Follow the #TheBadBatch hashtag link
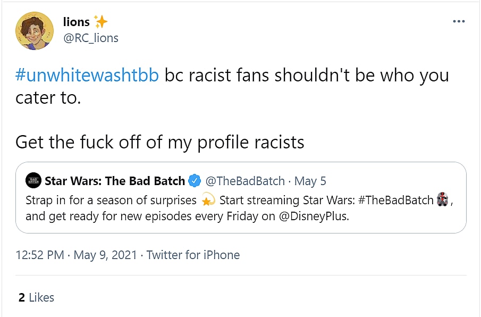Image resolution: width=481 pixels, height=317 pixels. tap(395, 201)
